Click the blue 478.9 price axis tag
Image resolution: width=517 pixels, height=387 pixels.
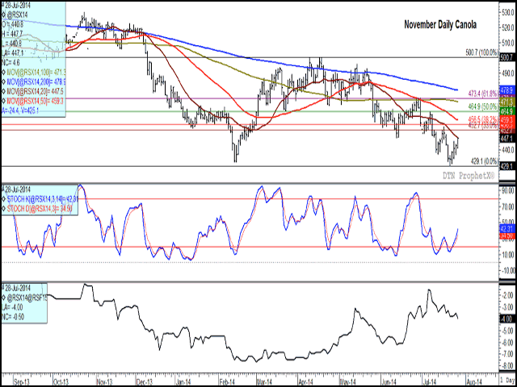508,89
